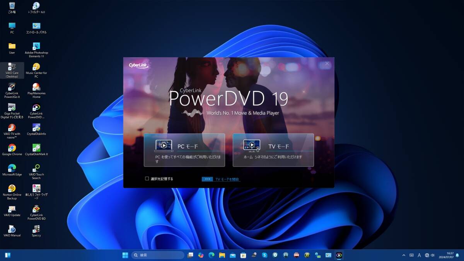Screen dimensions: 464x261
Task: Select the Norton Online Backup icon
Action: coord(12,192)
